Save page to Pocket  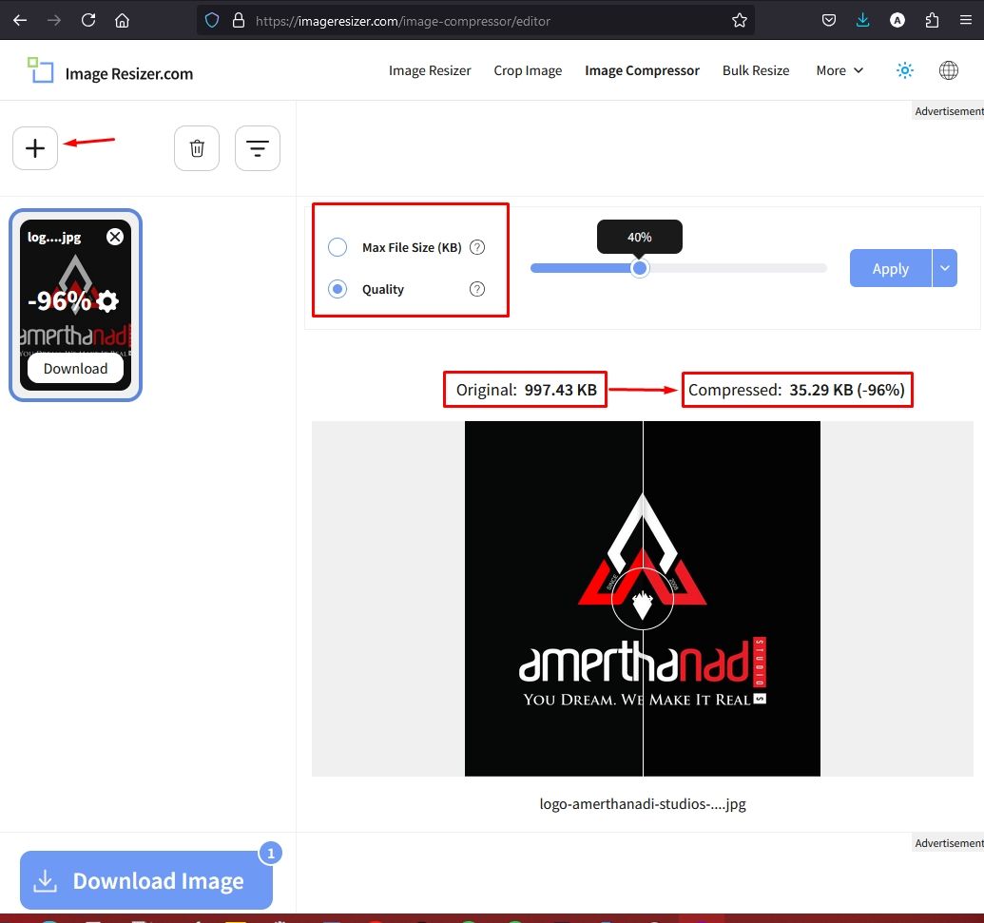coord(829,21)
